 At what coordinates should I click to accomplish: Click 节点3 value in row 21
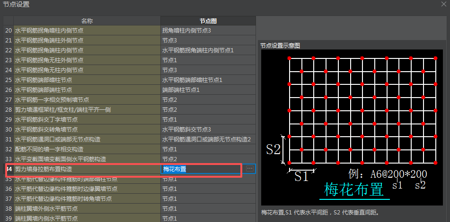(208, 40)
